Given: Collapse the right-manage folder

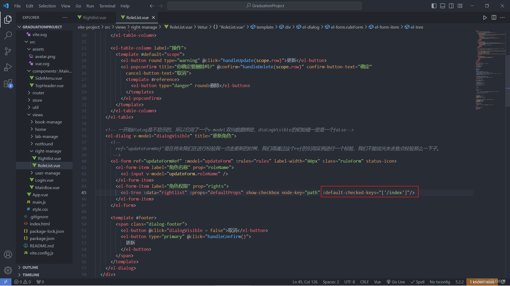Looking at the screenshot, I should click(48, 151).
